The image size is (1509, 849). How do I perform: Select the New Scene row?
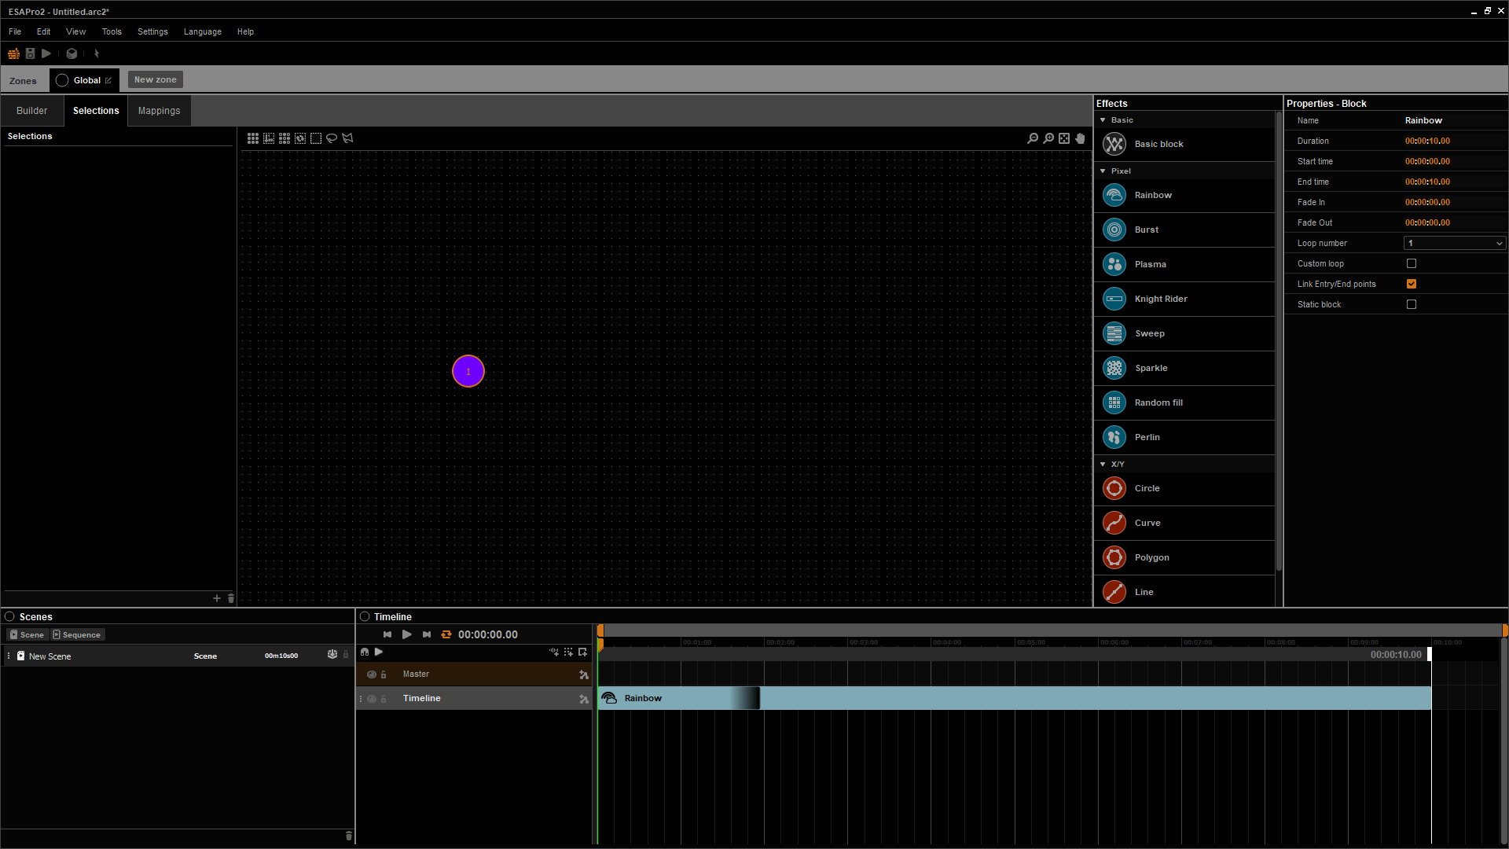pyautogui.click(x=178, y=656)
